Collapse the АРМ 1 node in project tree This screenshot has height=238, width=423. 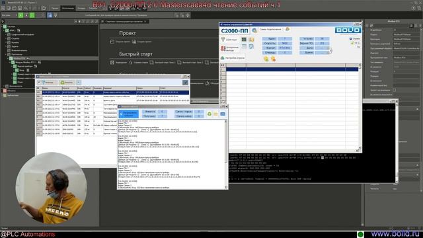5,30
